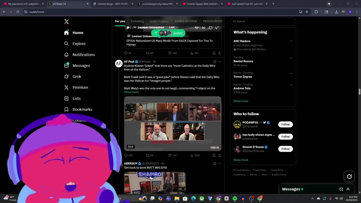Screen dimensions: 361x203
Task: Open Home in the left navigation
Action: pos(74,33)
